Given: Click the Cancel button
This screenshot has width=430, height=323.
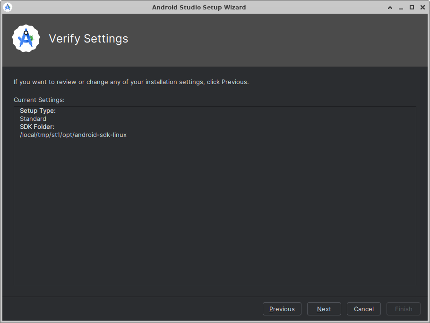Looking at the screenshot, I should tap(363, 309).
